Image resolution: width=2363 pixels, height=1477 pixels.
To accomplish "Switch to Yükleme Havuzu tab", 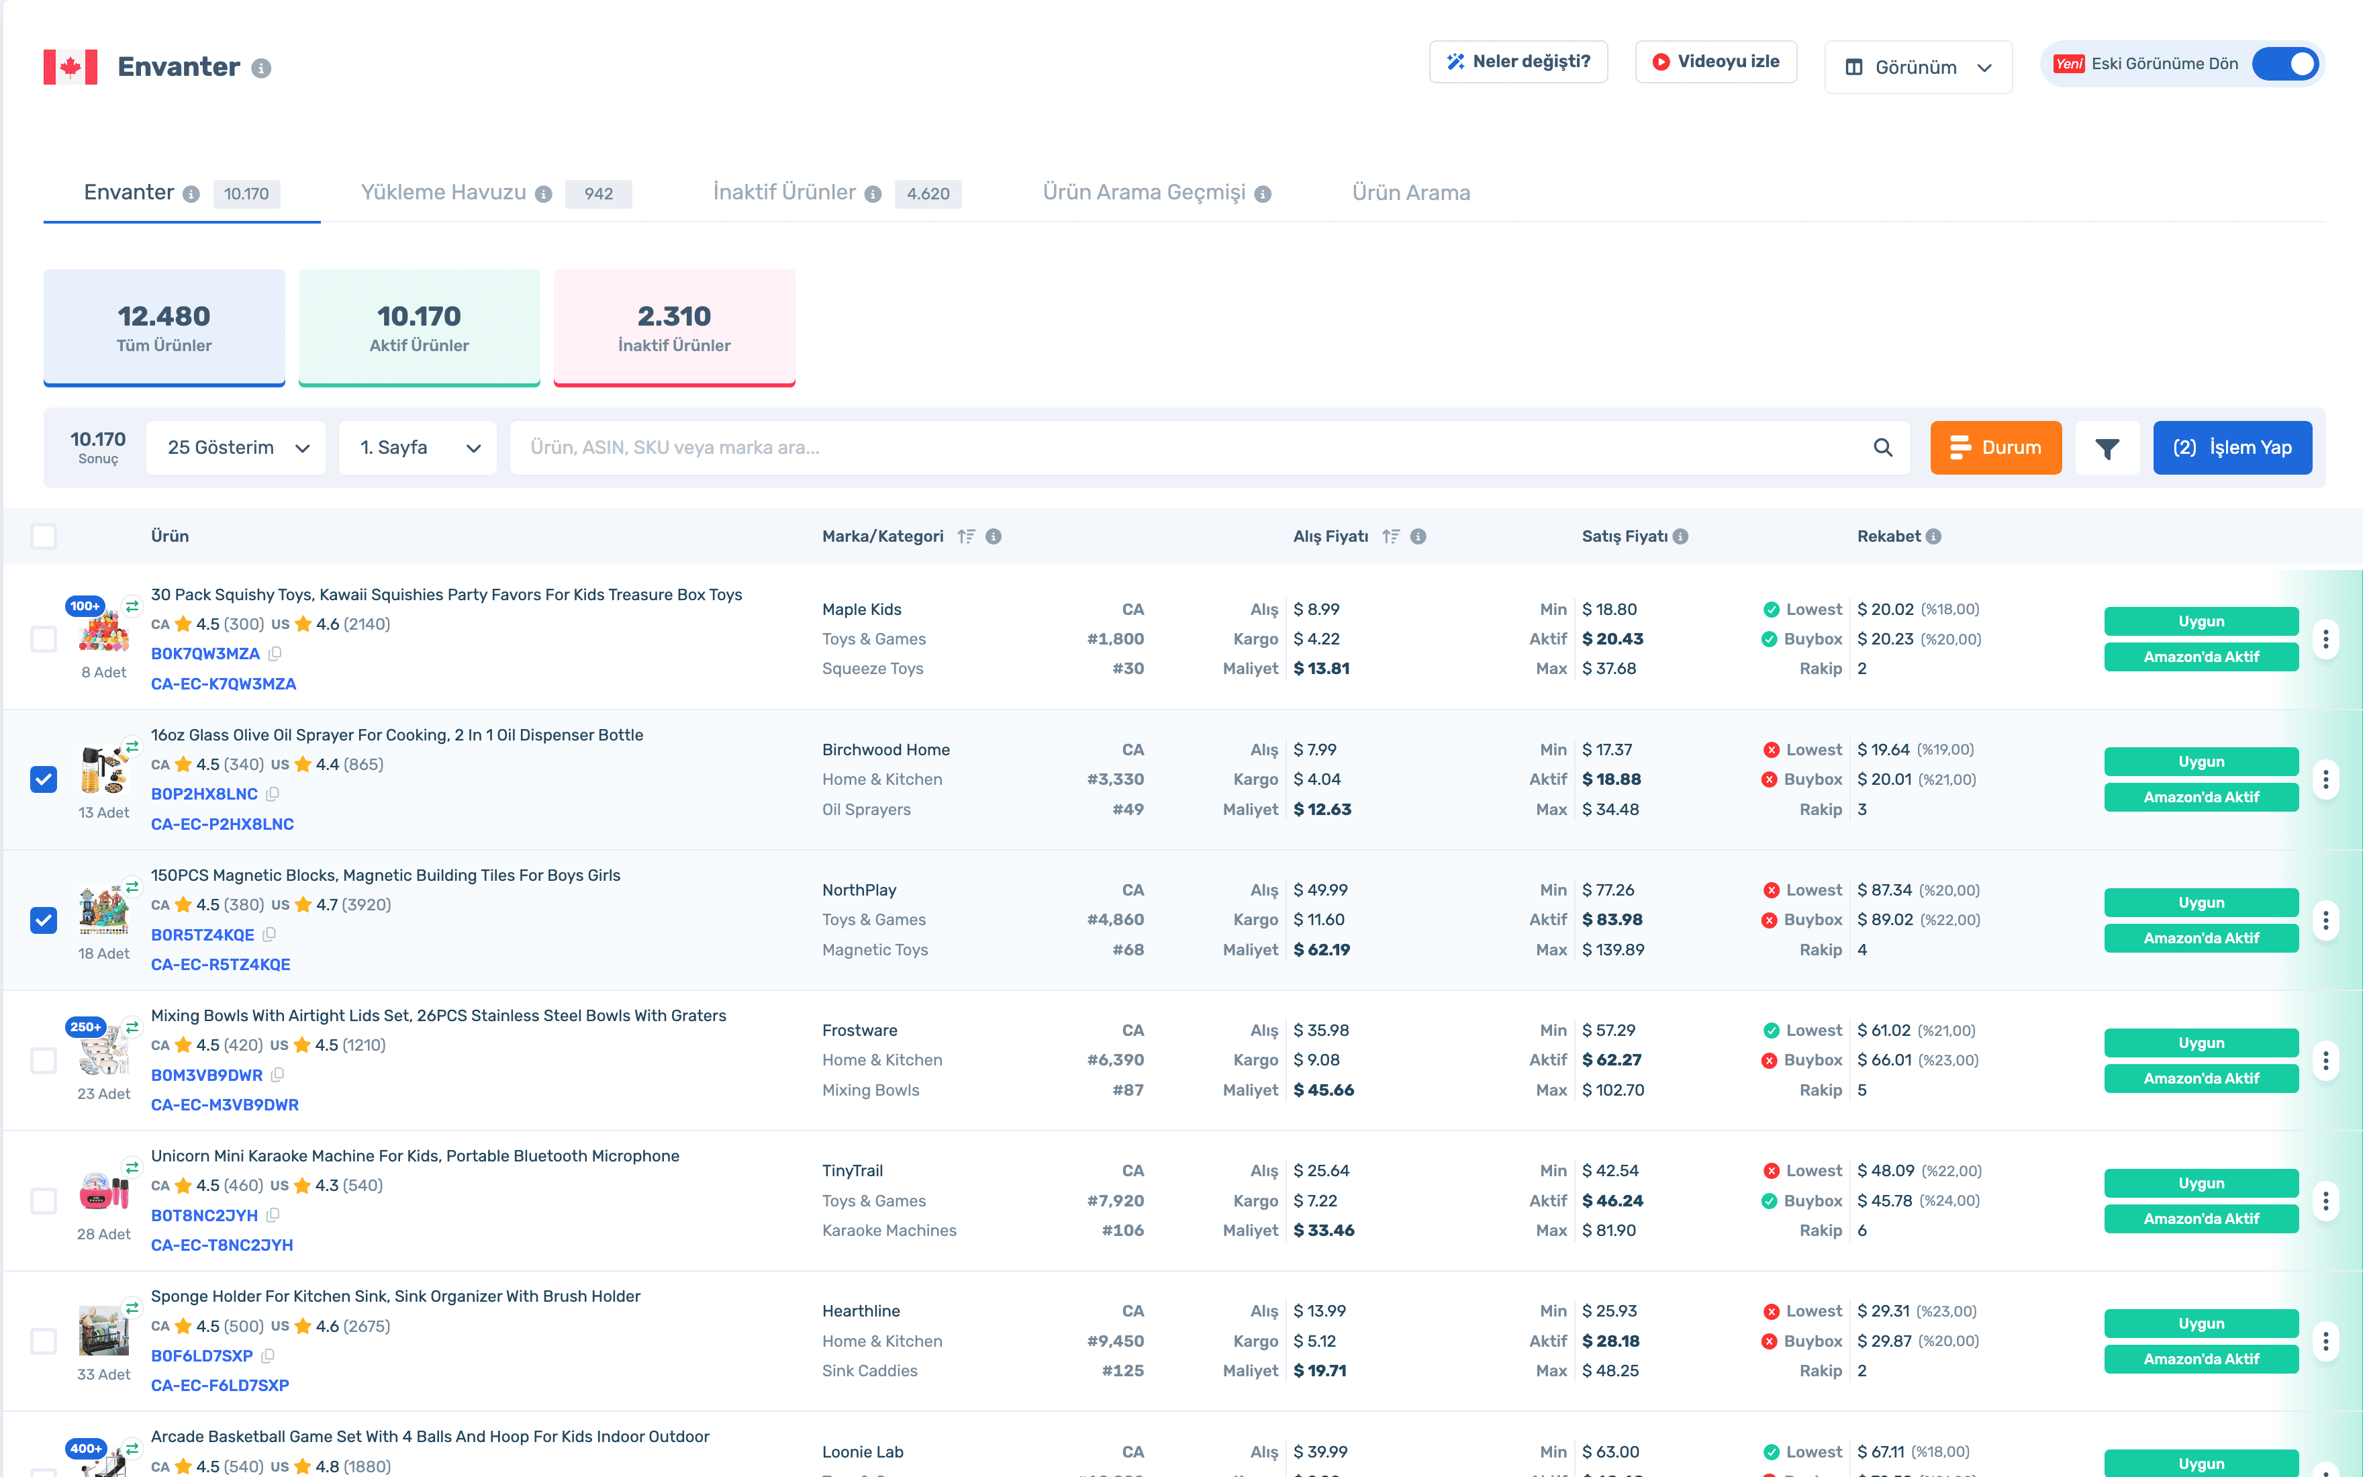I will 496,193.
